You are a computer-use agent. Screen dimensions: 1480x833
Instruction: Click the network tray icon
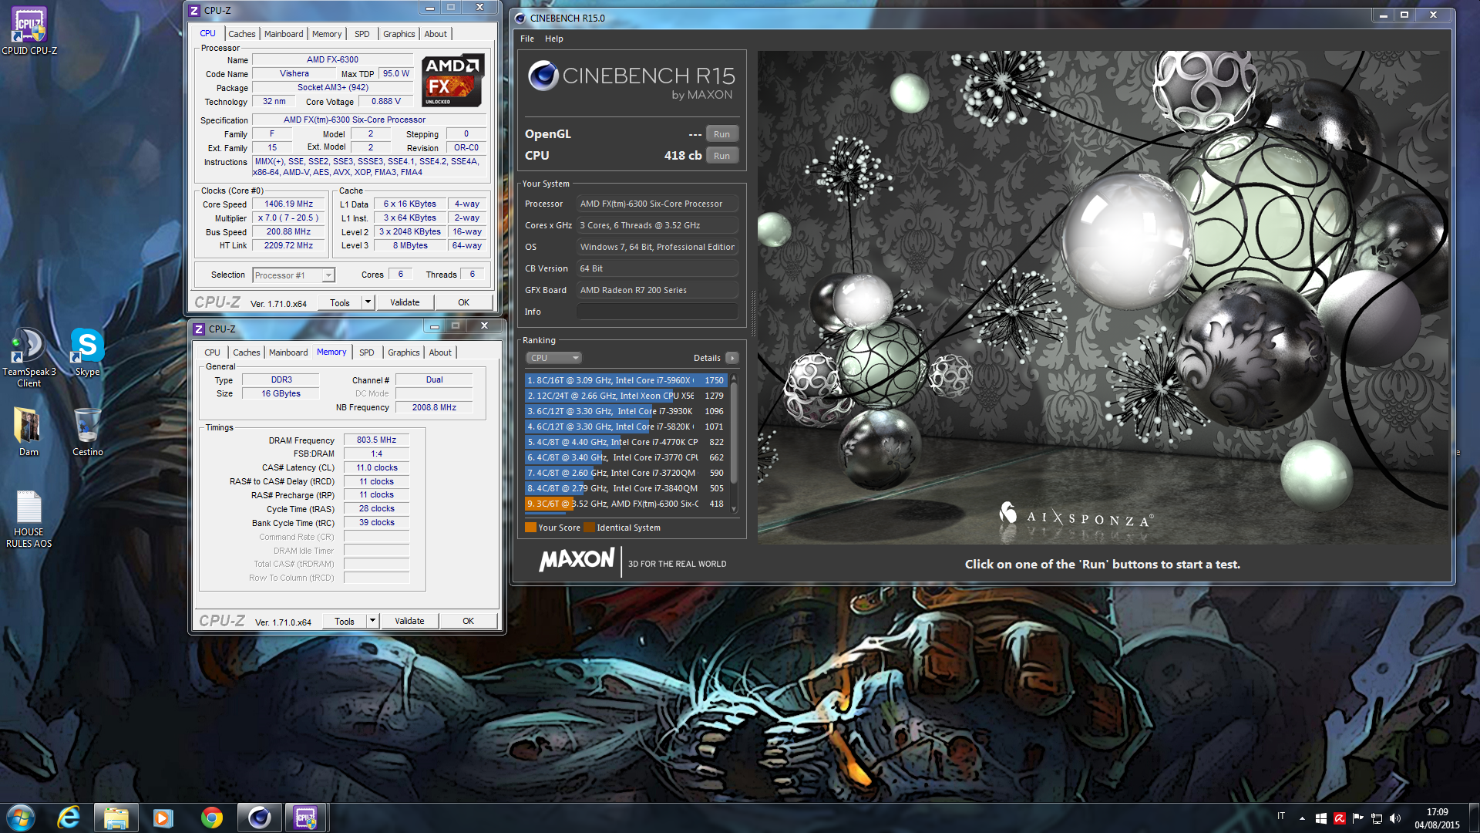pos(1376,818)
